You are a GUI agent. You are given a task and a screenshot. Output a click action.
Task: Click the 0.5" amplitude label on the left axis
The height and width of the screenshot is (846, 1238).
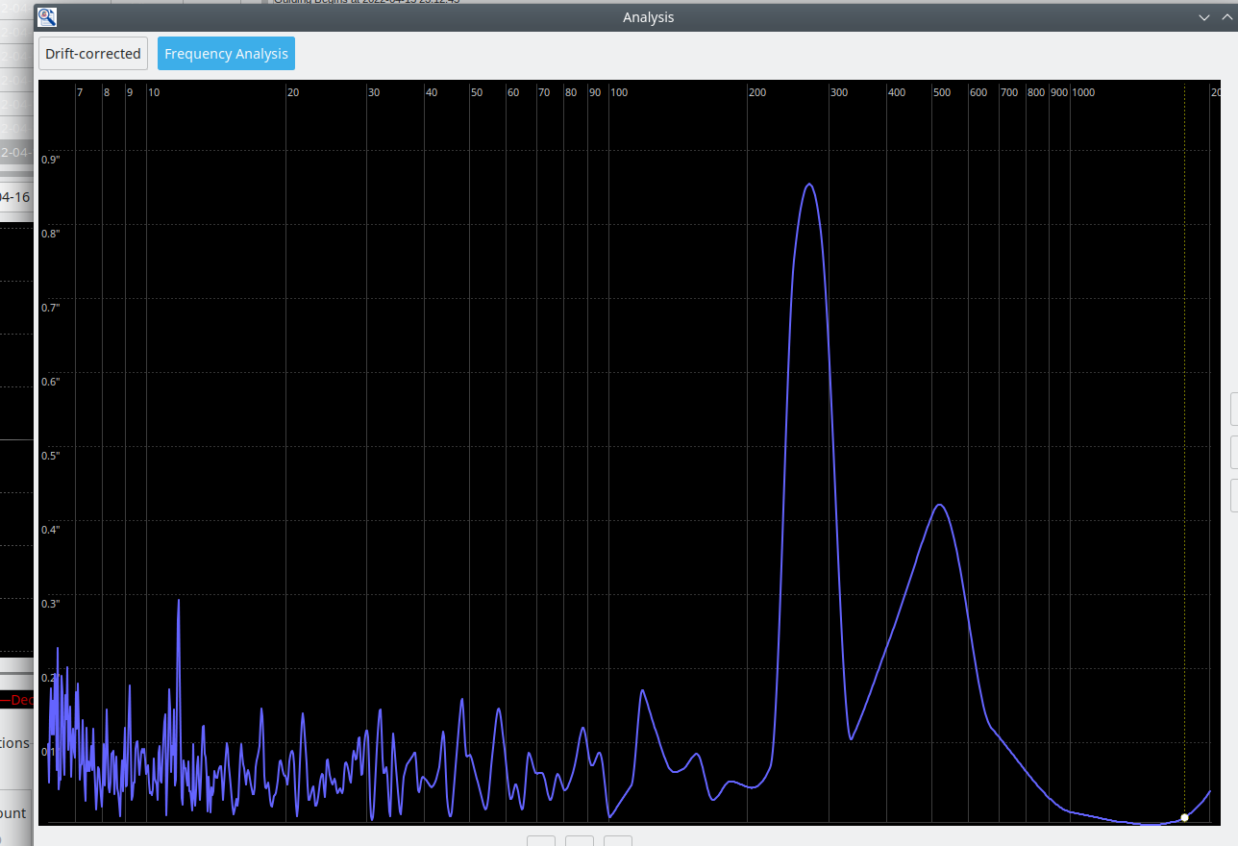(50, 456)
